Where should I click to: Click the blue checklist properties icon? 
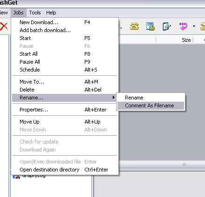tap(166, 26)
